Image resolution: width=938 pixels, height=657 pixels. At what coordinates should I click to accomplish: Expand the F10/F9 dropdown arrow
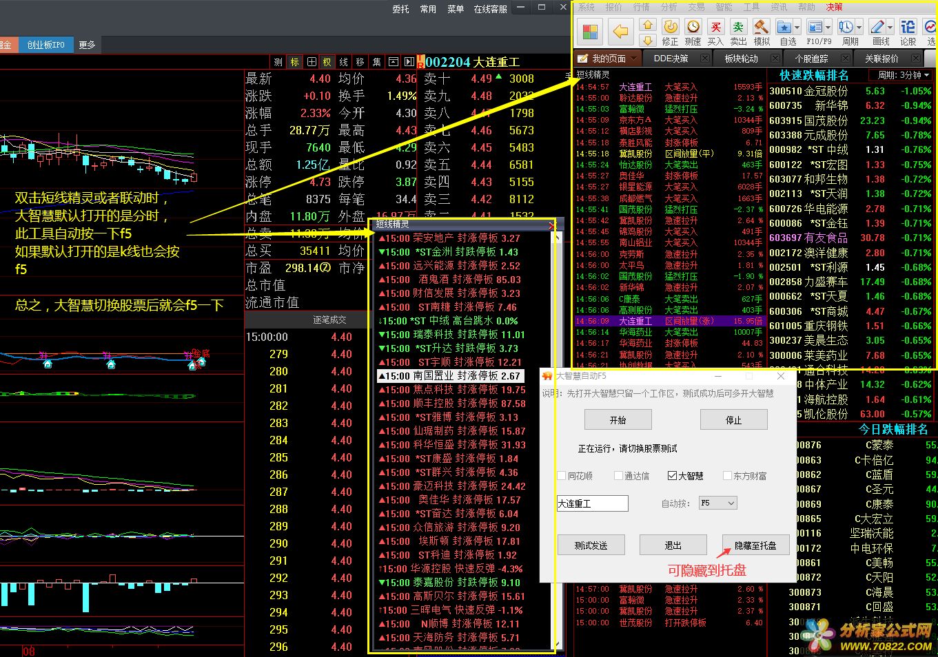click(828, 28)
